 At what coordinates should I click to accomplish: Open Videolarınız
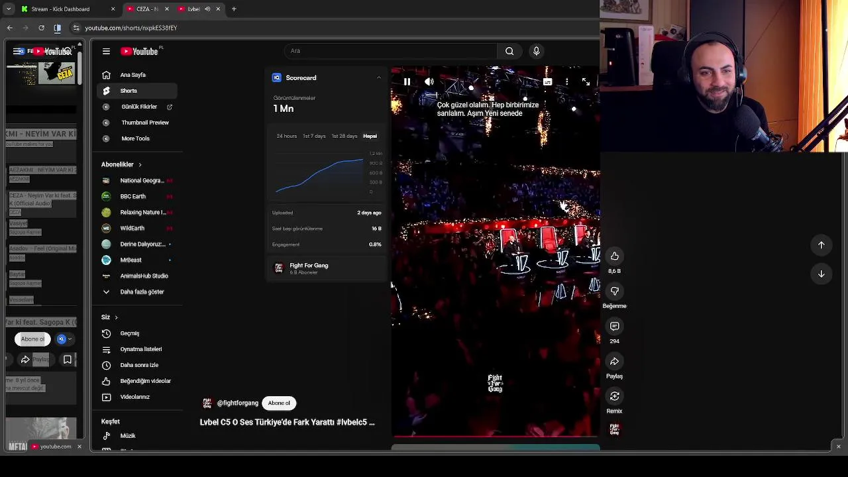[136, 397]
